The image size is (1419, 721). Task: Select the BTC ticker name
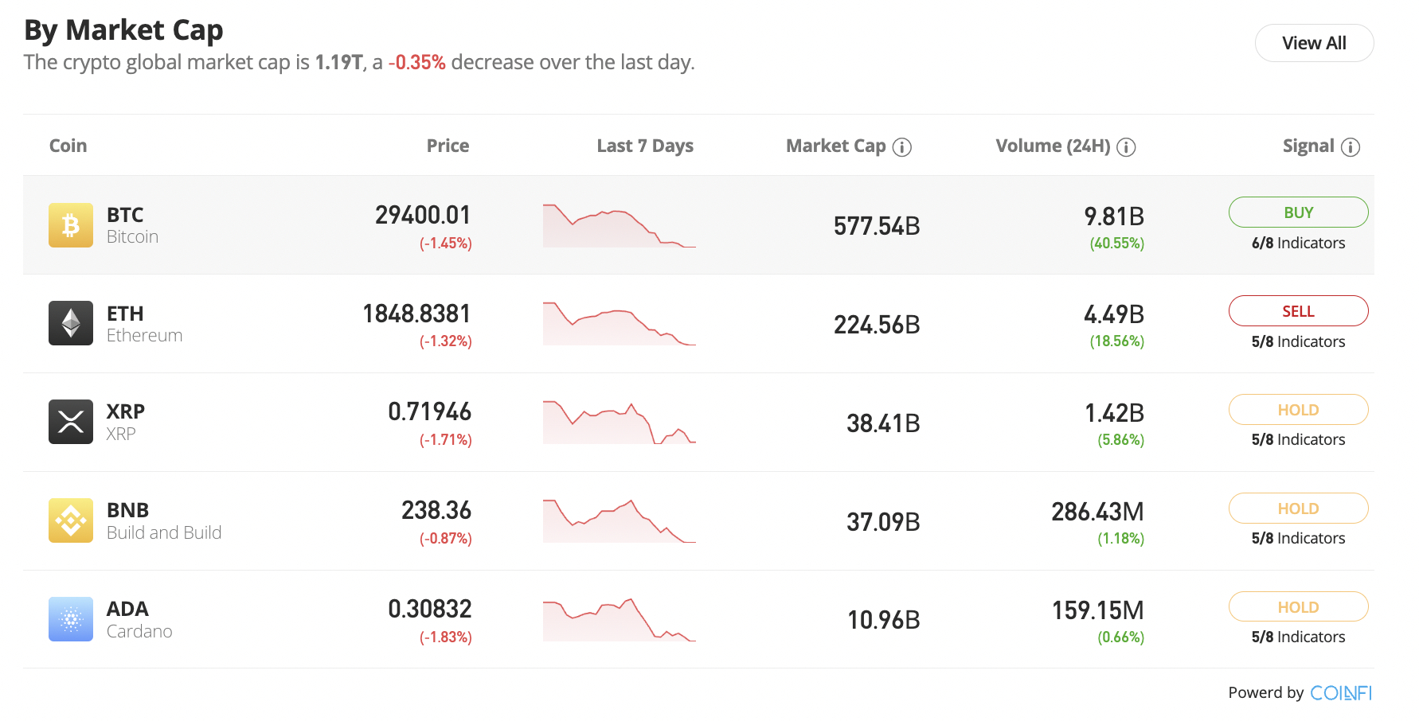(125, 215)
